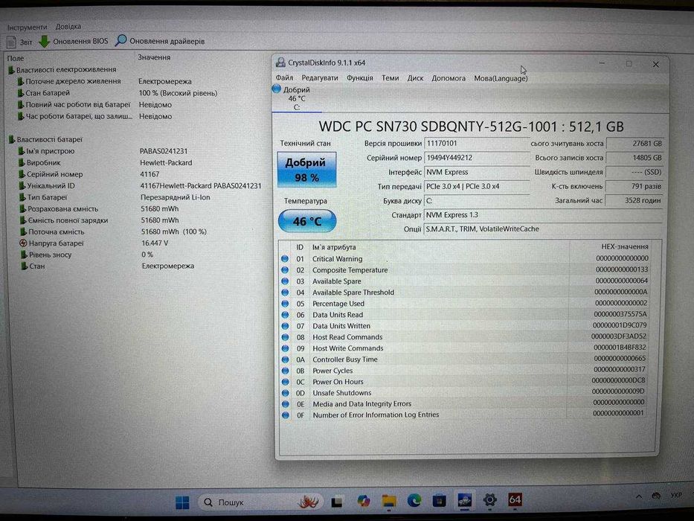This screenshot has height=521, width=694.
Task: Open Microsoft Edge from the taskbar
Action: point(414,501)
